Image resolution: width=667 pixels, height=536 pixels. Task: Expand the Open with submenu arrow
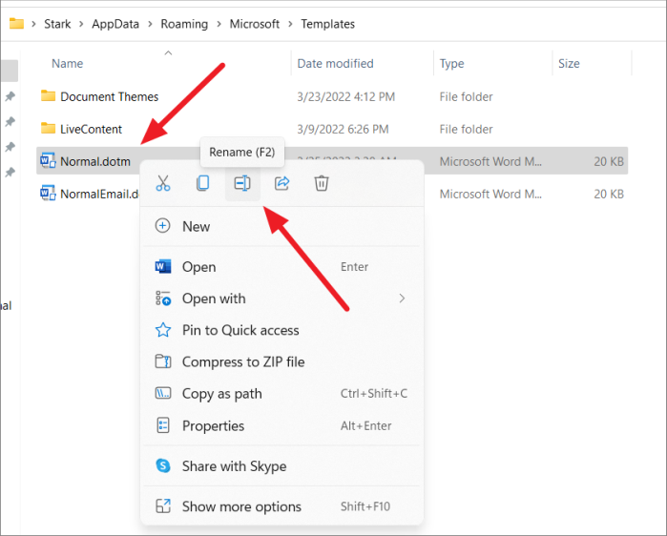[402, 299]
